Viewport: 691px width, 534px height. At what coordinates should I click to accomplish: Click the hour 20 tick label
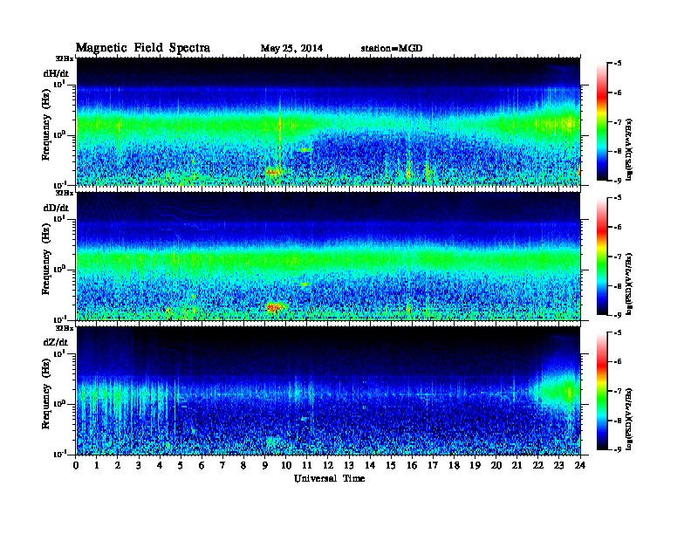tap(496, 465)
